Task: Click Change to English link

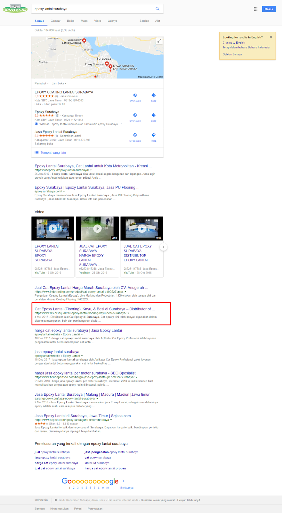Action: [234, 43]
